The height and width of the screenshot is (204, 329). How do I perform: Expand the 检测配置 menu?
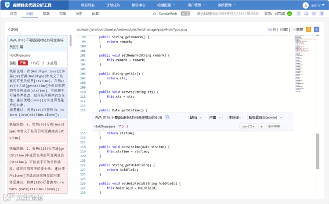(x=166, y=5)
